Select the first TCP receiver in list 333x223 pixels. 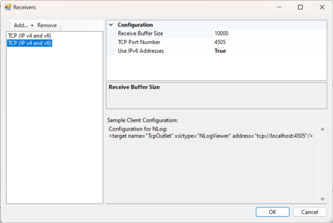click(29, 35)
